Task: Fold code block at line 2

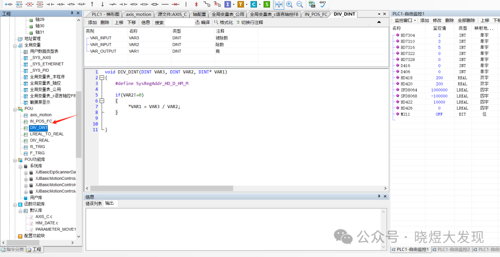Action: (x=102, y=78)
